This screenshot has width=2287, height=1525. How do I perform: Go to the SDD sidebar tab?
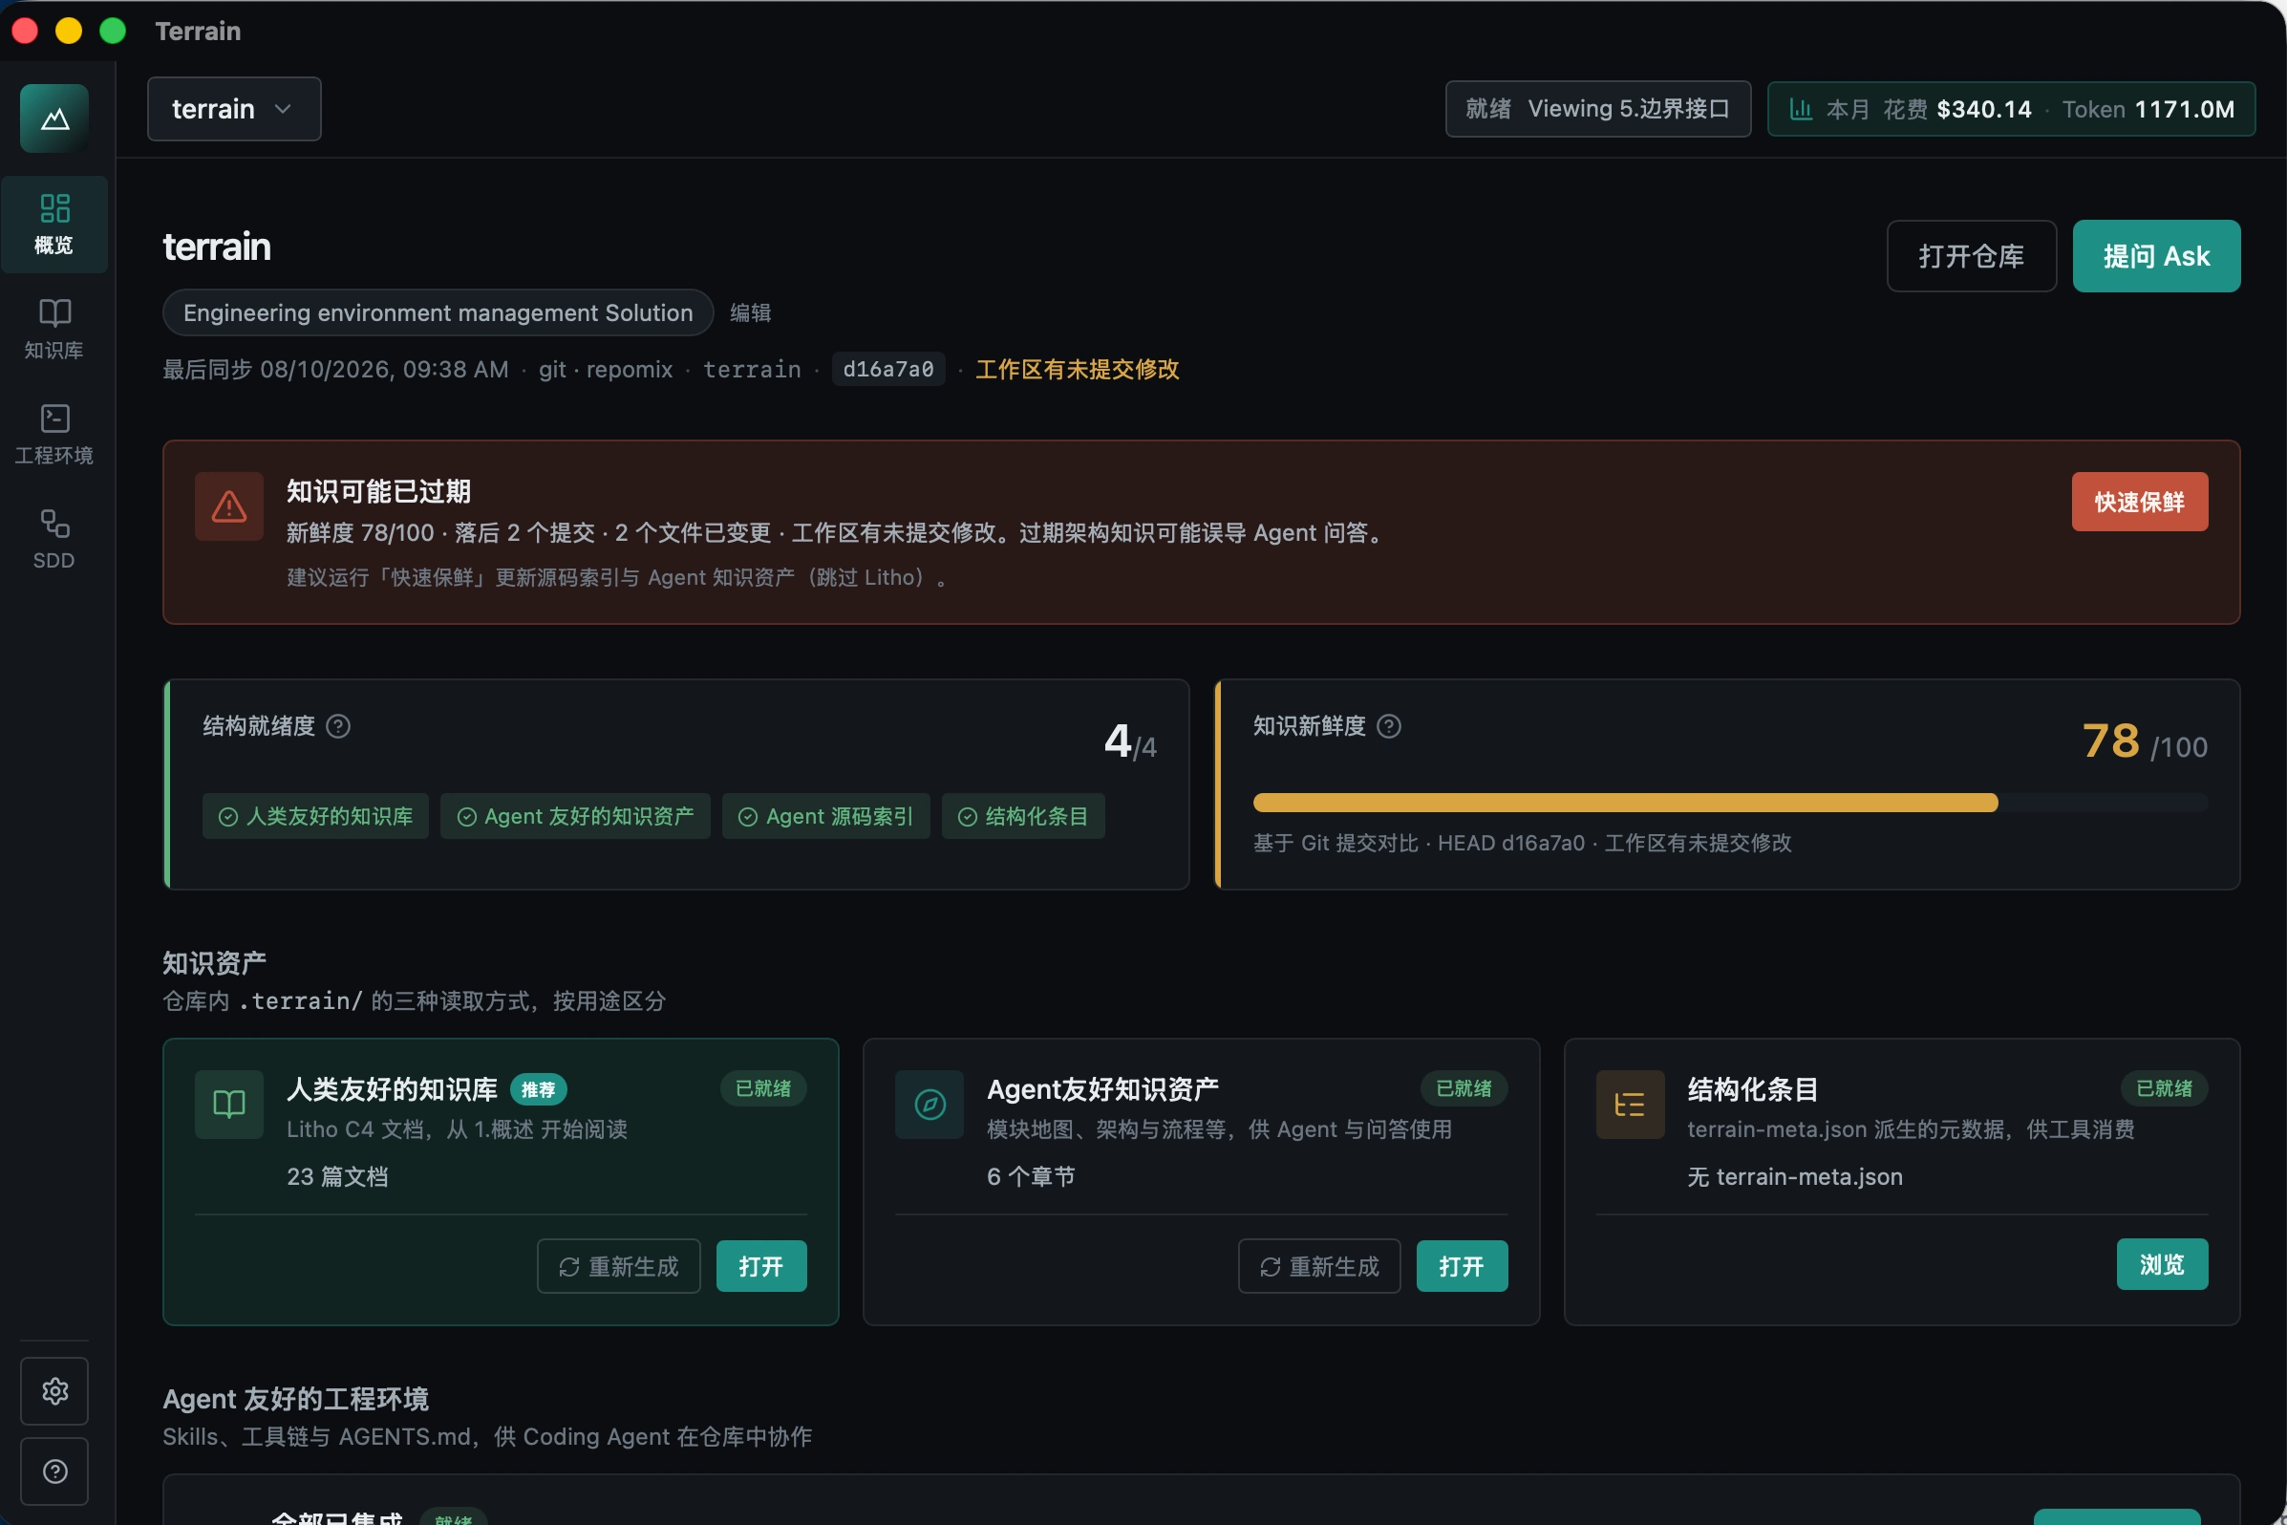pos(54,540)
